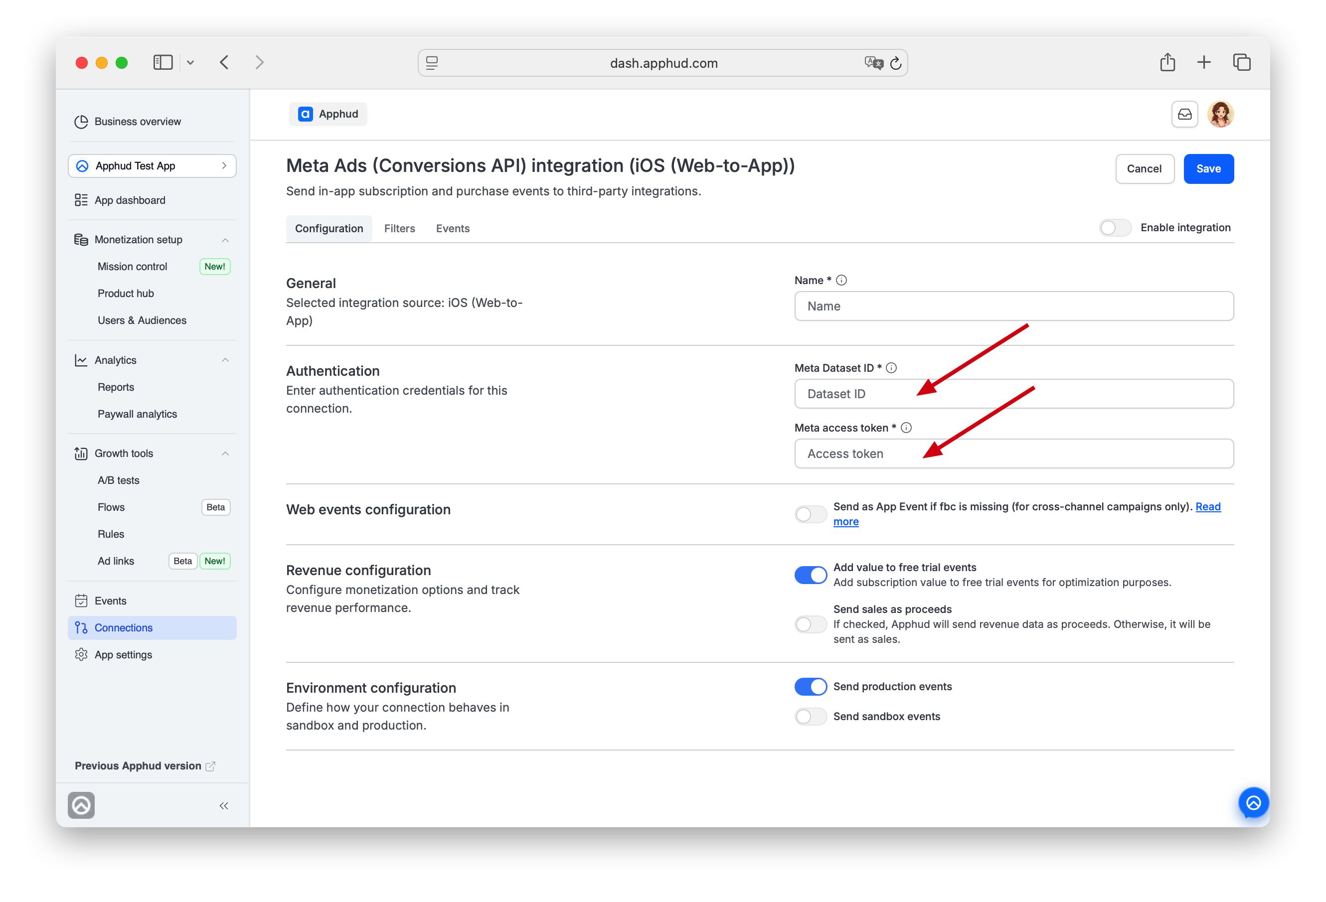
Task: Open A/B tests page
Action: pos(118,480)
